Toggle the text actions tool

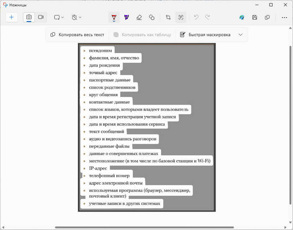[x=181, y=17]
